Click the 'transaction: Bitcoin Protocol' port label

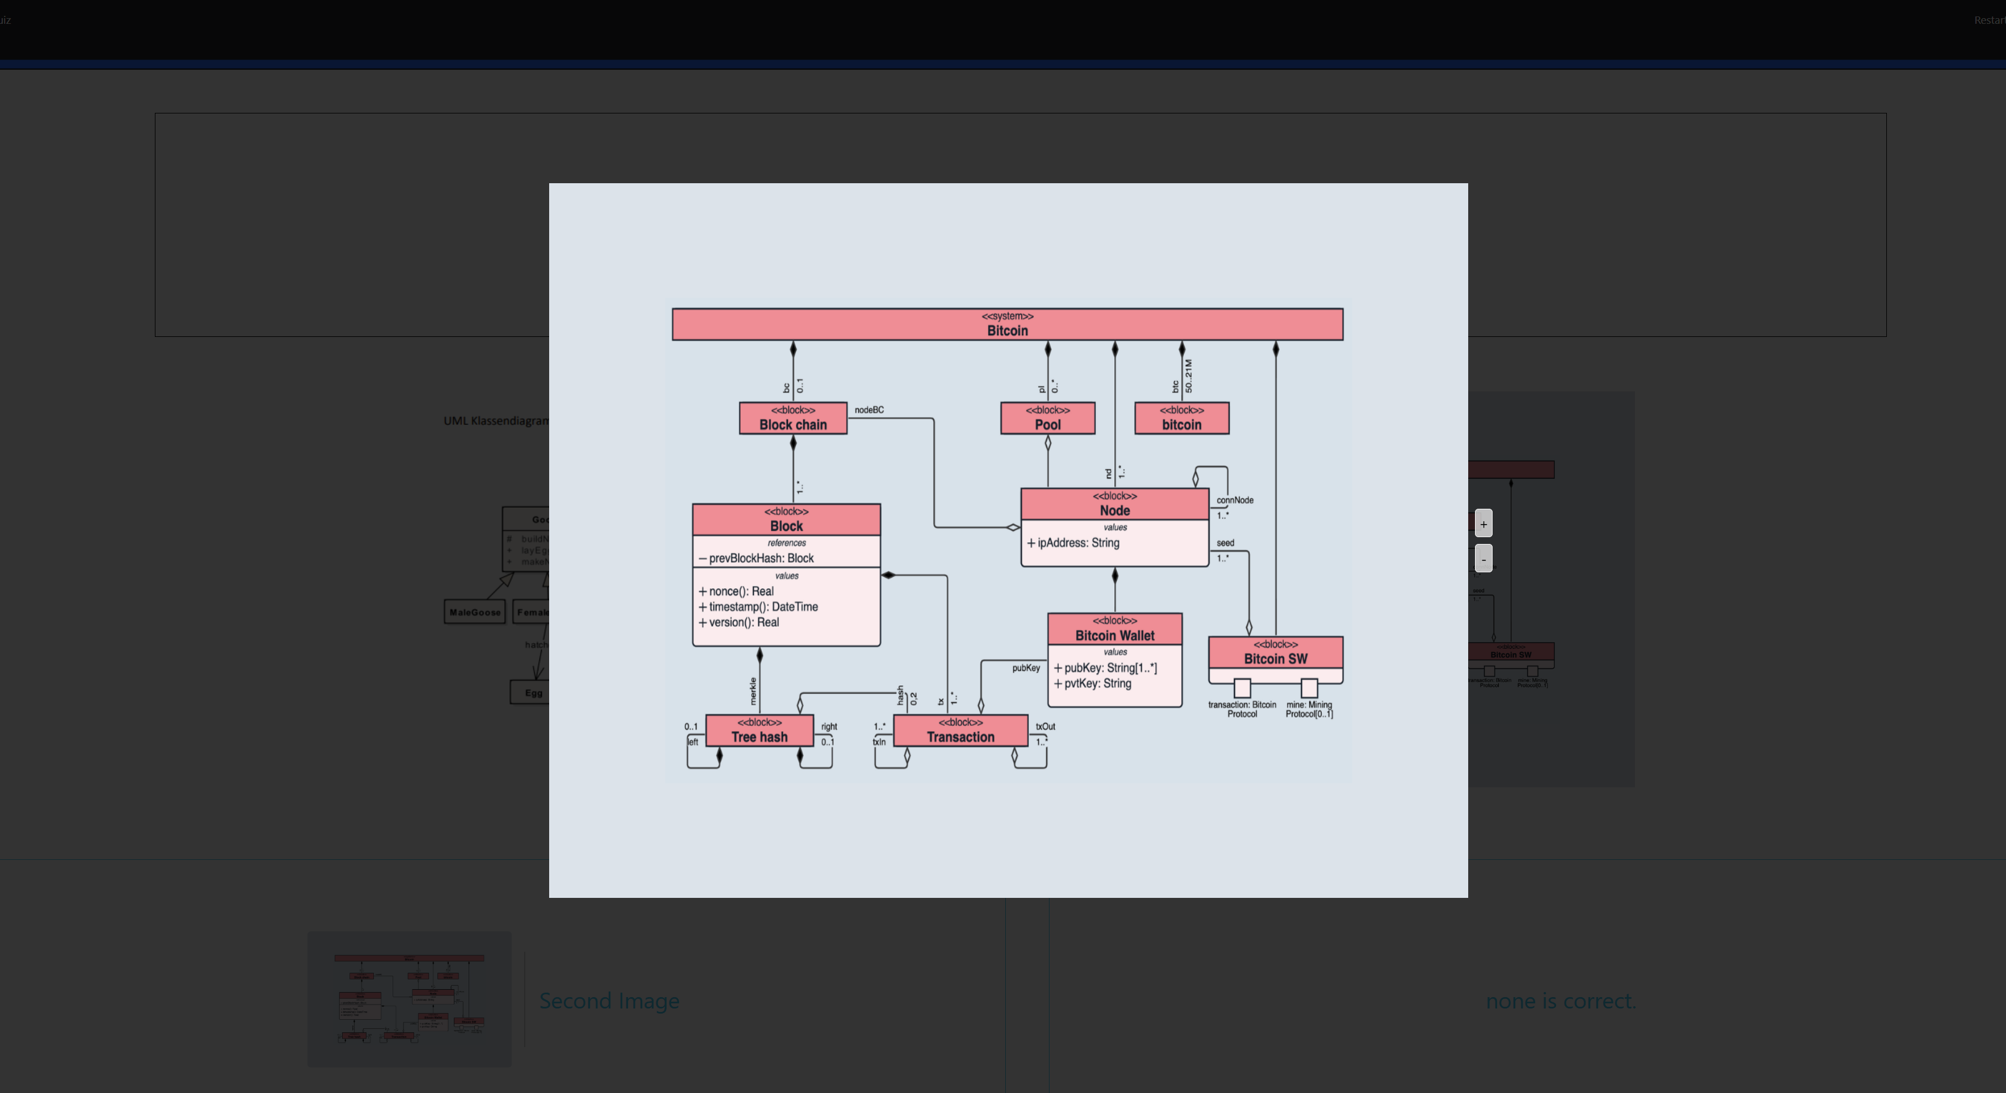coord(1242,709)
